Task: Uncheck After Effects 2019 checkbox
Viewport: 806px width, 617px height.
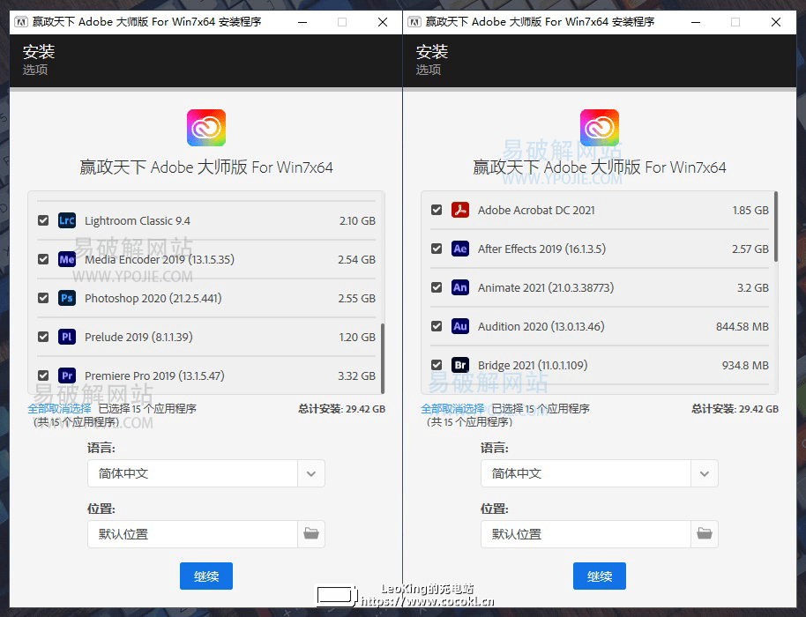Action: tap(437, 249)
